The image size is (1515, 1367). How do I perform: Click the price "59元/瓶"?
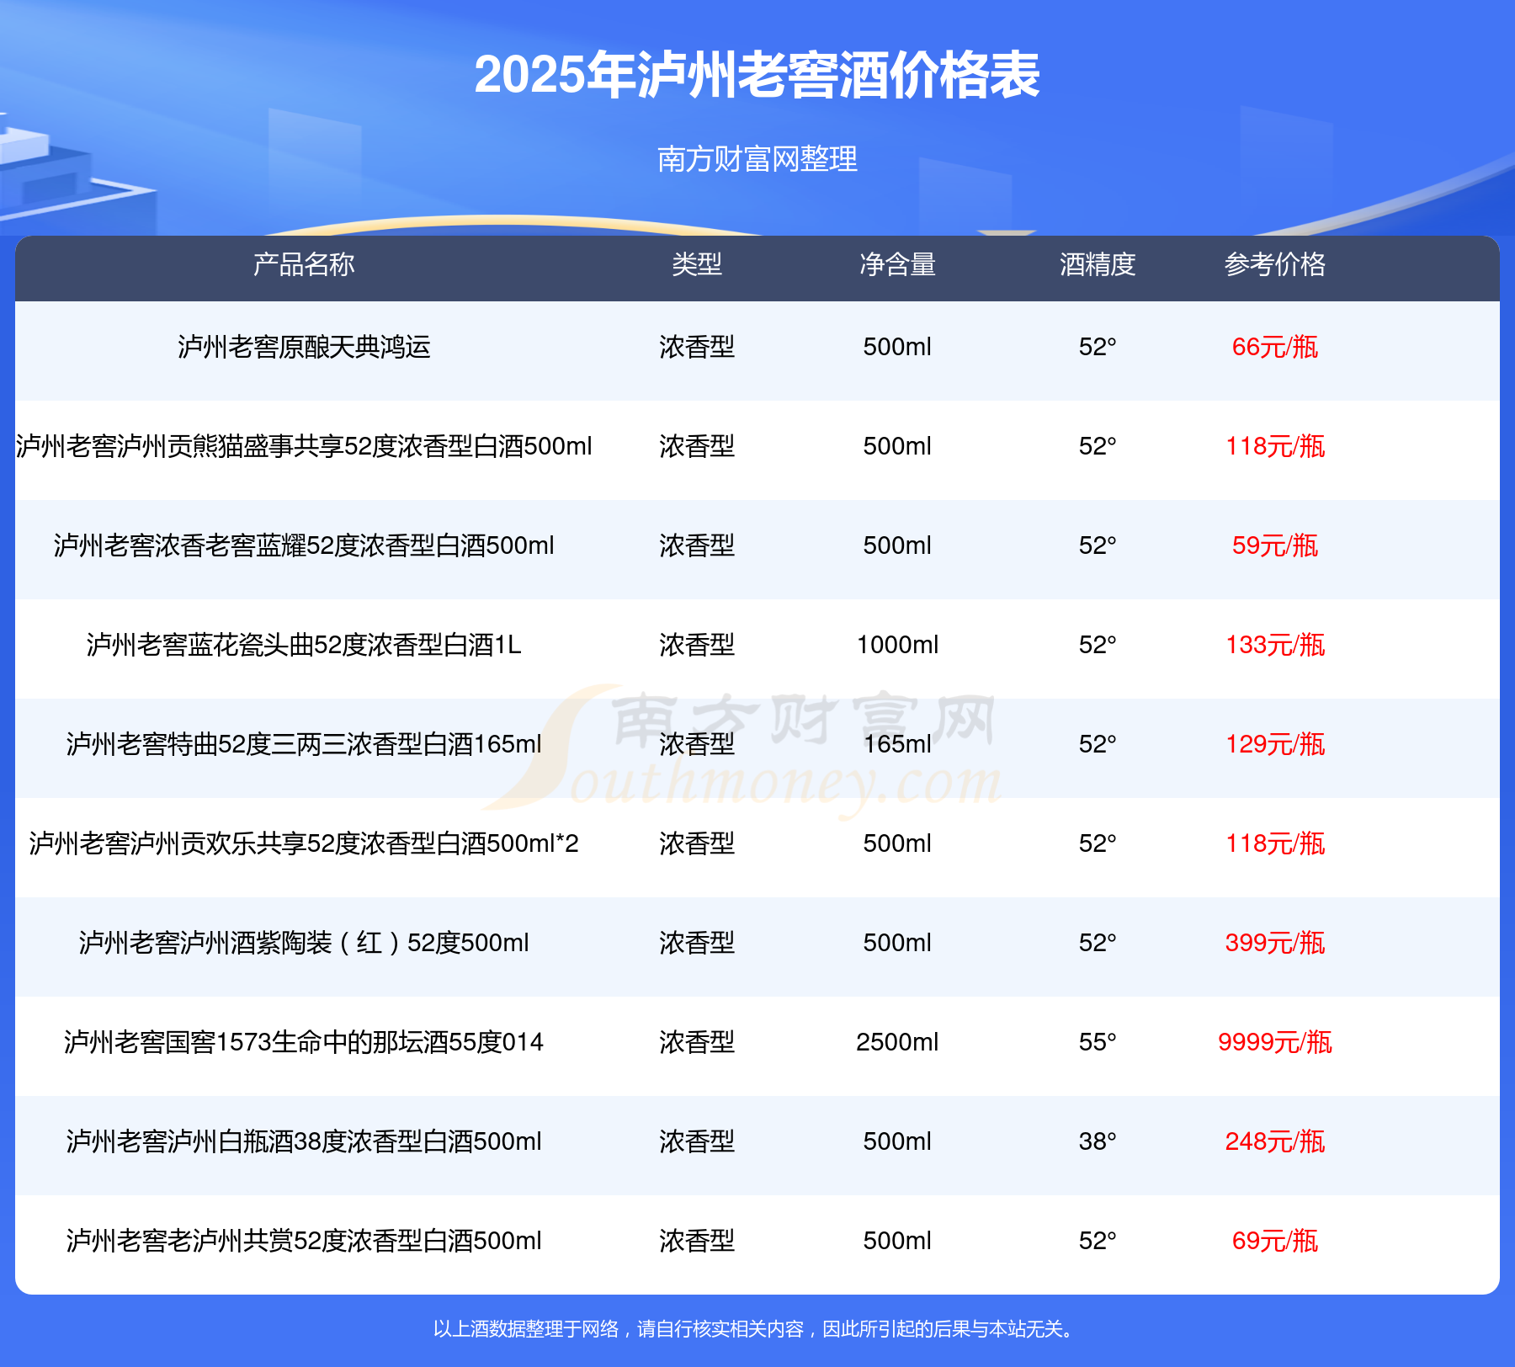[1275, 545]
